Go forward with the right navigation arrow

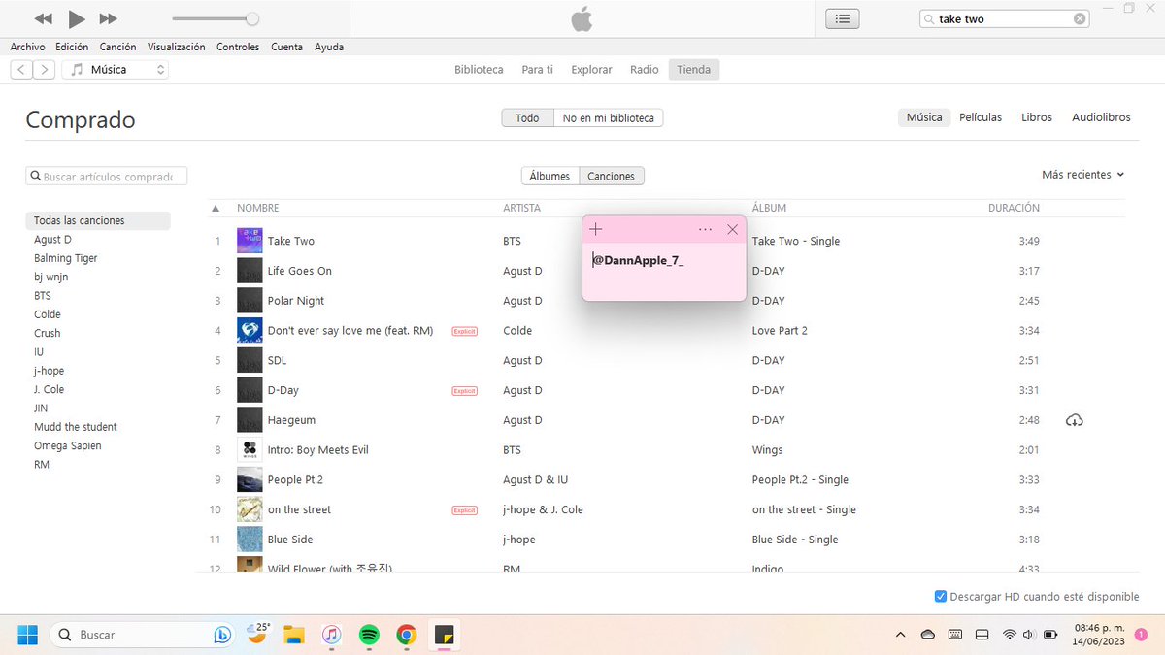click(45, 70)
